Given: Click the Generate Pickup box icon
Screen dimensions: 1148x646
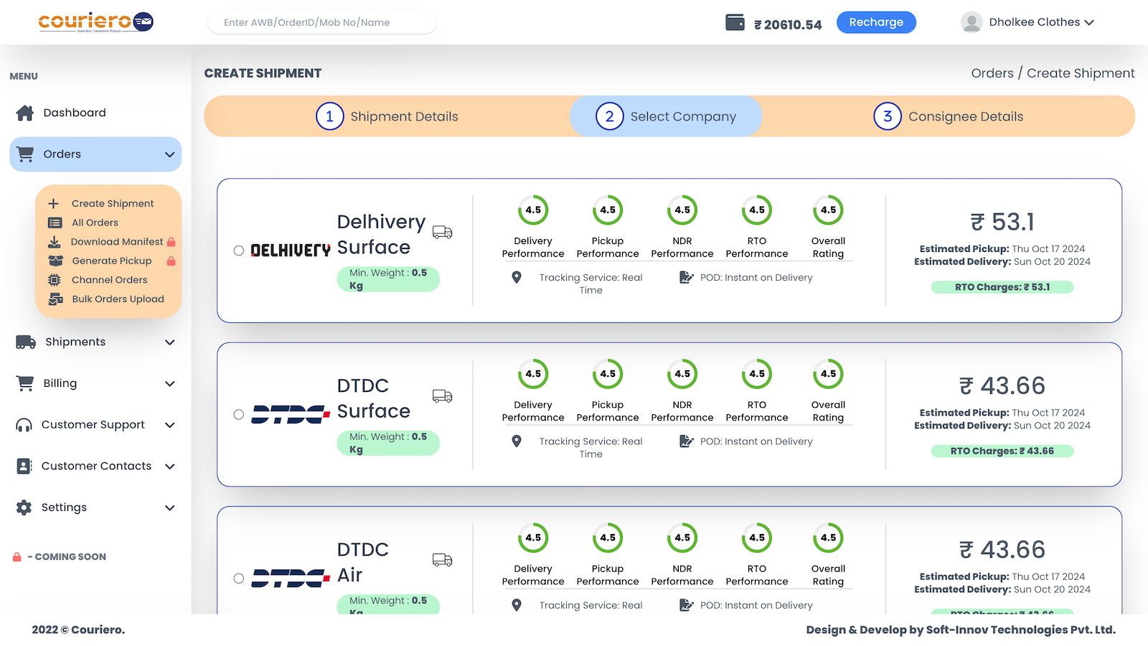Looking at the screenshot, I should click(x=55, y=261).
